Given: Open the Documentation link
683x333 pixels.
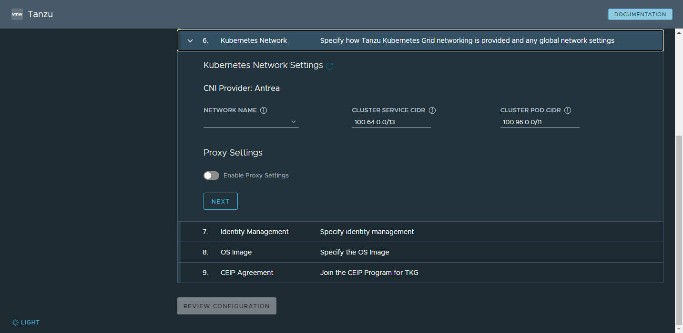Looking at the screenshot, I should [x=640, y=14].
